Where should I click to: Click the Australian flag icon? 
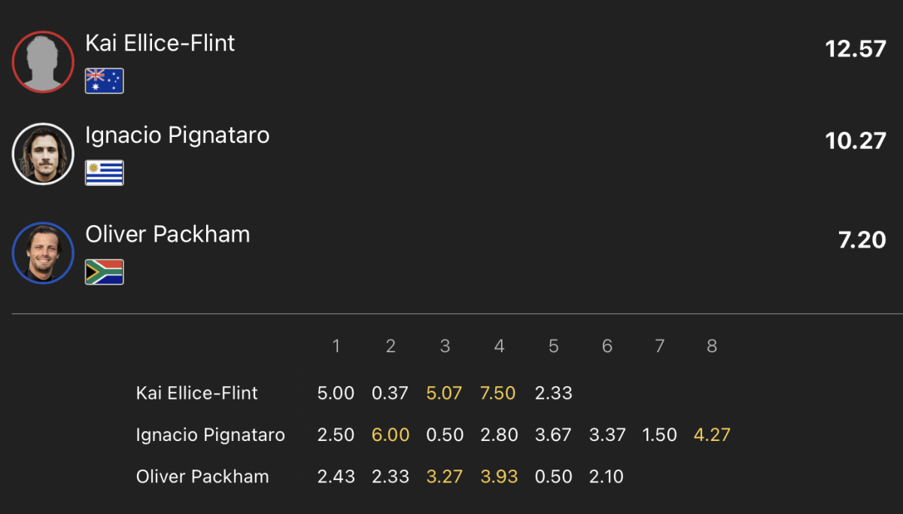pyautogui.click(x=105, y=81)
